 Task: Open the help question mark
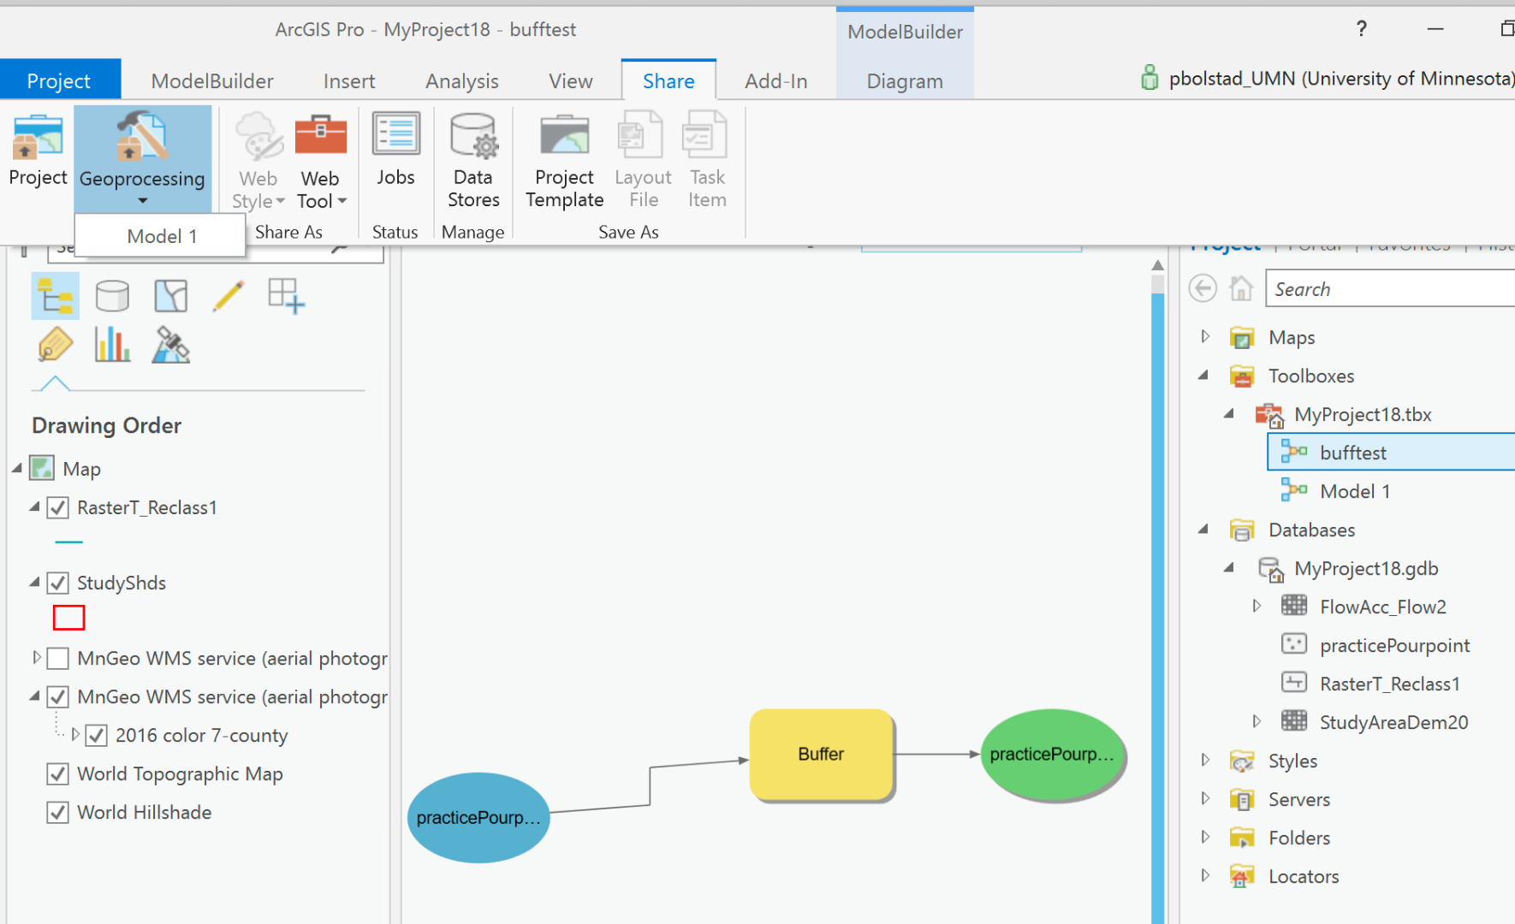click(x=1362, y=29)
